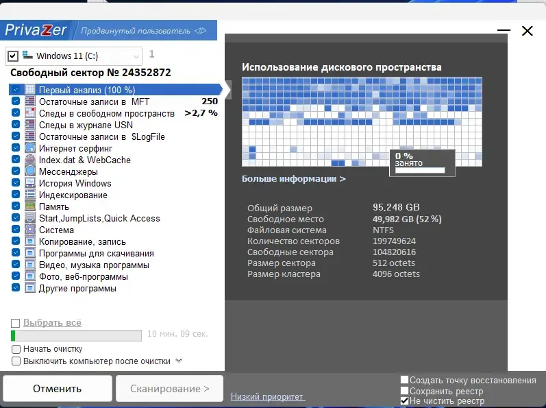The width and height of the screenshot is (546, 408).
Task: Open the Больше информации > link
Action: coord(293,179)
